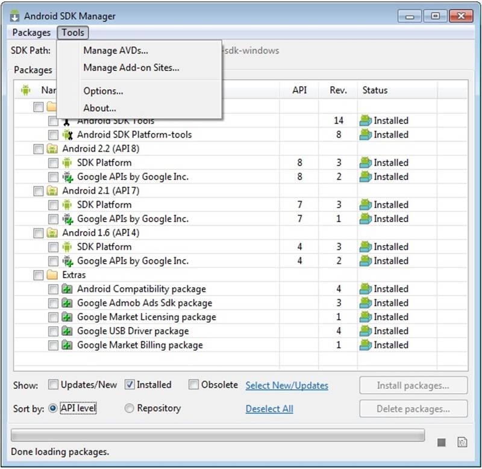
Task: Click the Android 2.1 (API 7) folder icon
Action: (52, 191)
